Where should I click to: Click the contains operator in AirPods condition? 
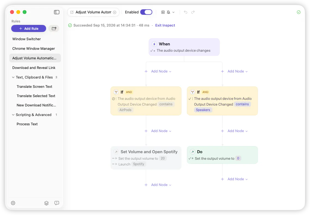(166, 104)
